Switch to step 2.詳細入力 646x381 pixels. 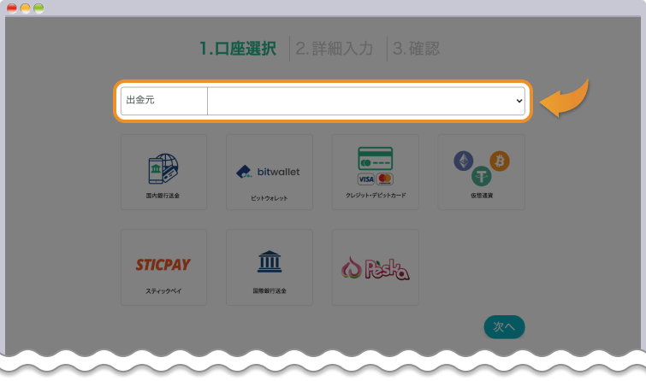pos(335,49)
